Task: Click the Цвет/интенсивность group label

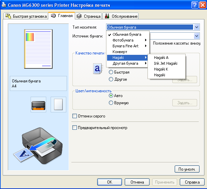Action: 93,91
